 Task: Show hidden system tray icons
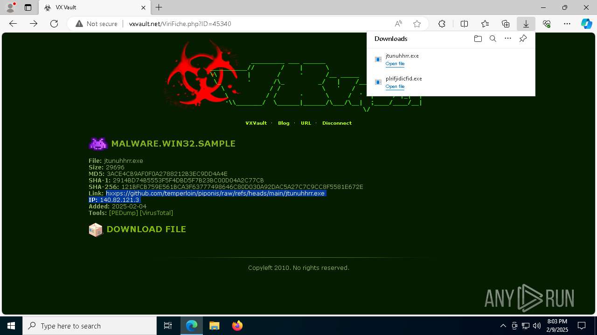pos(503,326)
